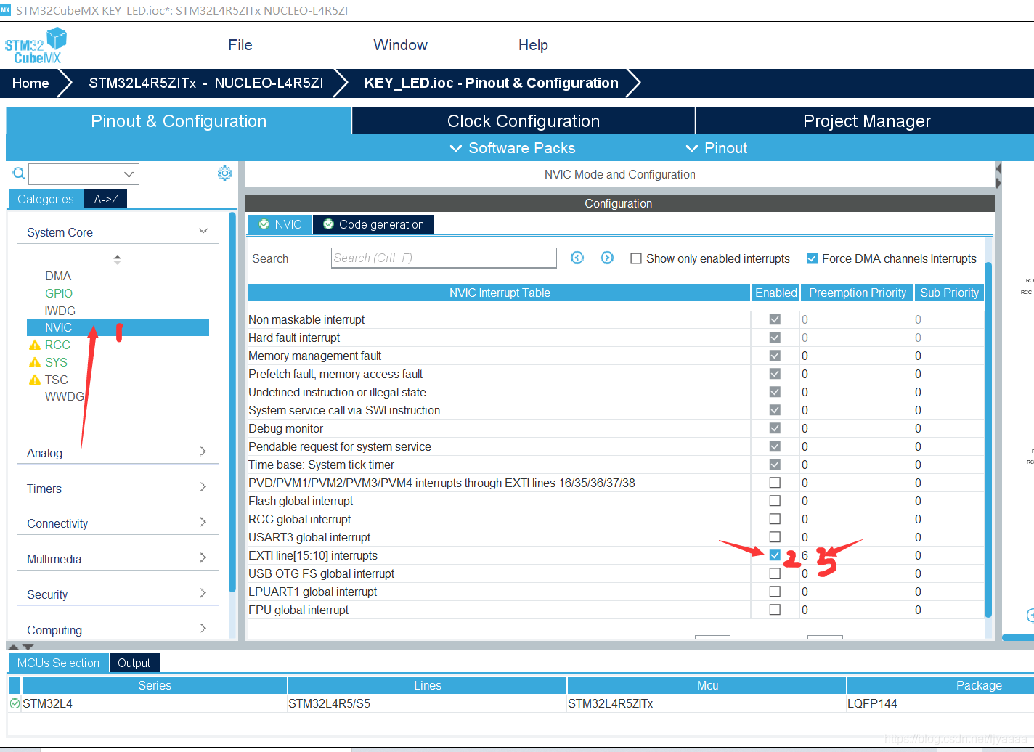
Task: Open the Output tab
Action: pos(134,663)
